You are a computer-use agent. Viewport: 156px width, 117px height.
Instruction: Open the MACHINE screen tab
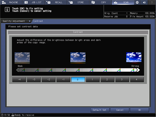[11, 2]
